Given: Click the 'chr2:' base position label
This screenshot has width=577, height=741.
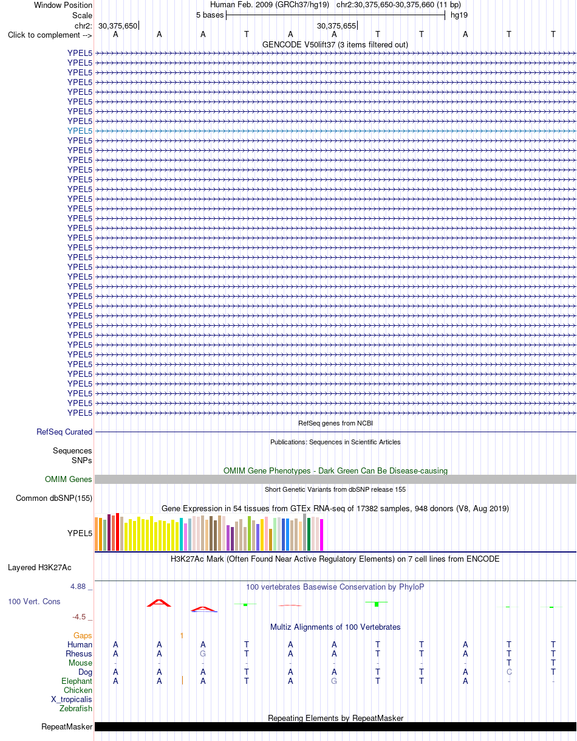Looking at the screenshot, I should tap(83, 26).
